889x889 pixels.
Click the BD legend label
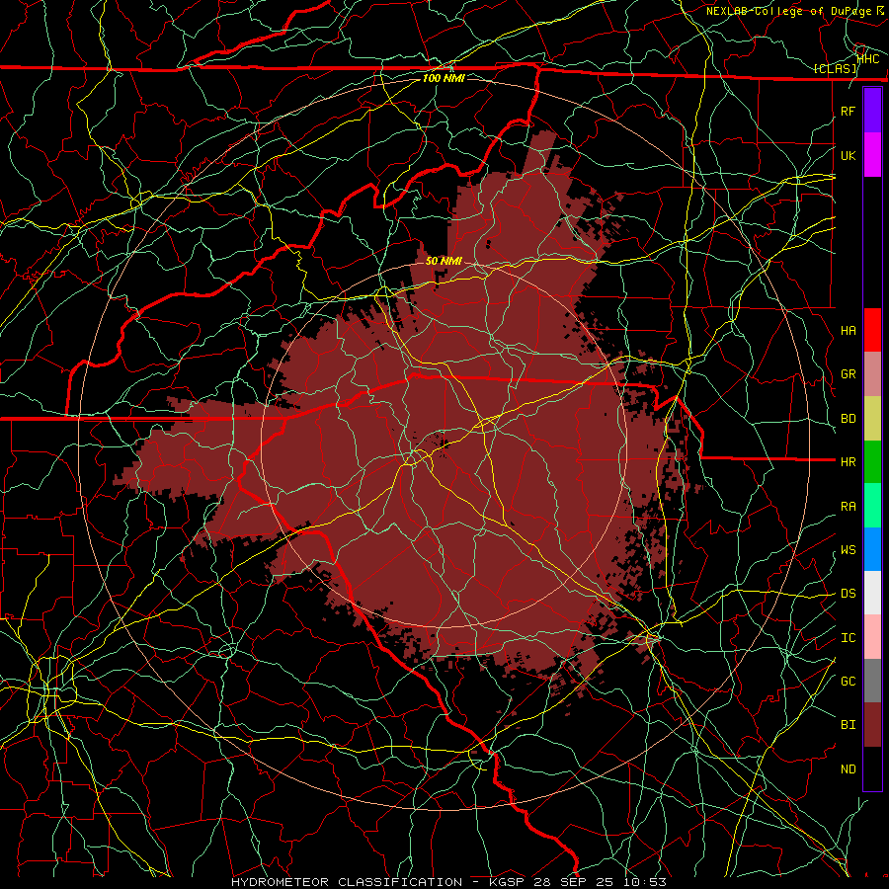pyautogui.click(x=849, y=419)
